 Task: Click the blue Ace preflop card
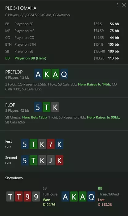click(x=38, y=74)
